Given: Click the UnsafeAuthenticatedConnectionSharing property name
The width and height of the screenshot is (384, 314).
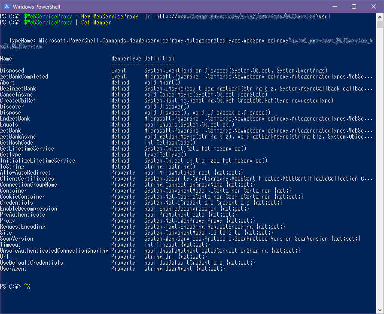Looking at the screenshot, I should point(54,251).
